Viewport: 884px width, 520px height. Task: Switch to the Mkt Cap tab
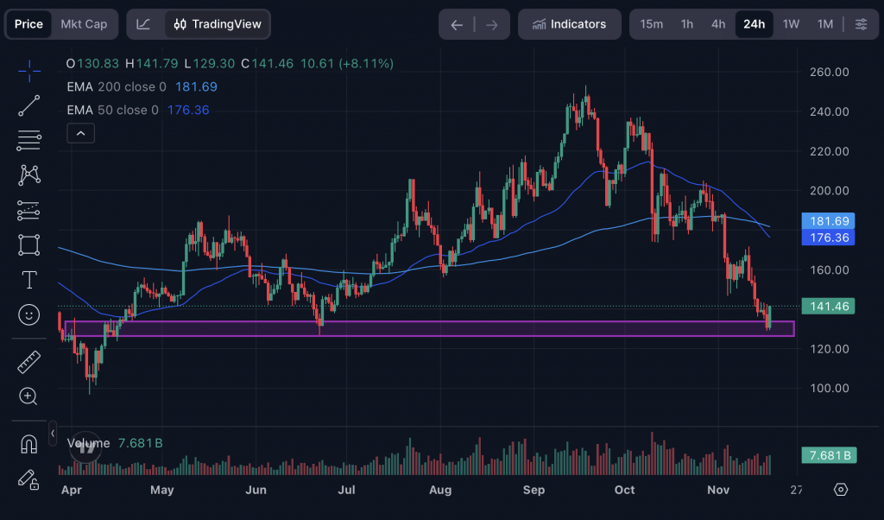coord(84,24)
